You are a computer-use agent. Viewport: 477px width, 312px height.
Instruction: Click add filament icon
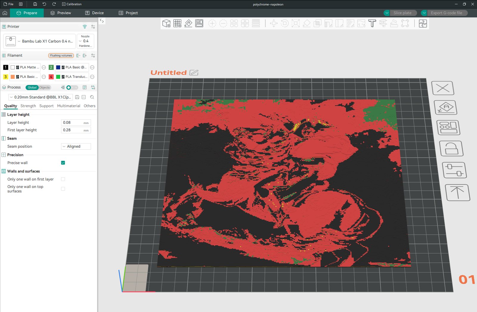click(85, 55)
